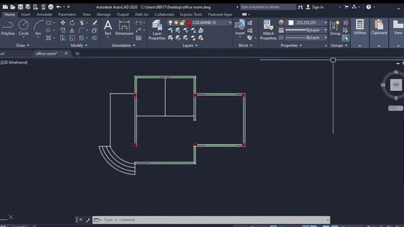
Task: Open the Express Tools ribbon tab
Action: point(191,15)
